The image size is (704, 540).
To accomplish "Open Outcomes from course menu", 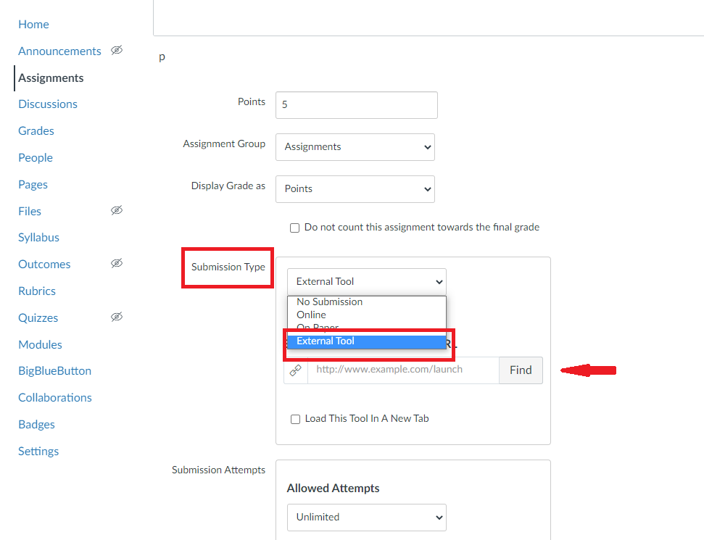I will (x=44, y=265).
